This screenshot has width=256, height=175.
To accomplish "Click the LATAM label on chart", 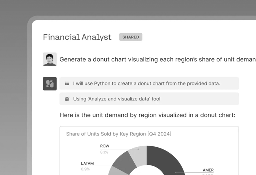I will (x=87, y=163).
